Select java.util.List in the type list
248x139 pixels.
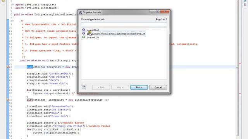(x=93, y=30)
